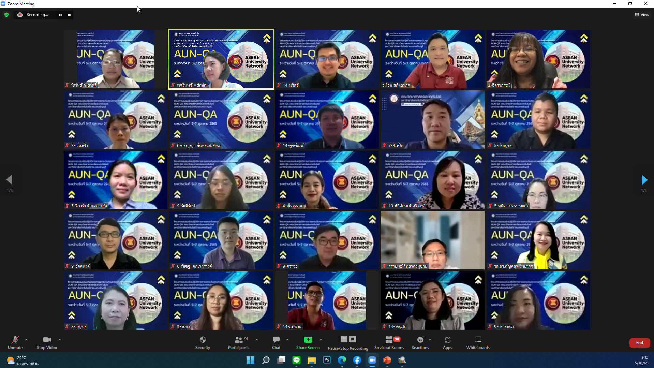
Task: Expand Participants options arrow
Action: pyautogui.click(x=257, y=340)
